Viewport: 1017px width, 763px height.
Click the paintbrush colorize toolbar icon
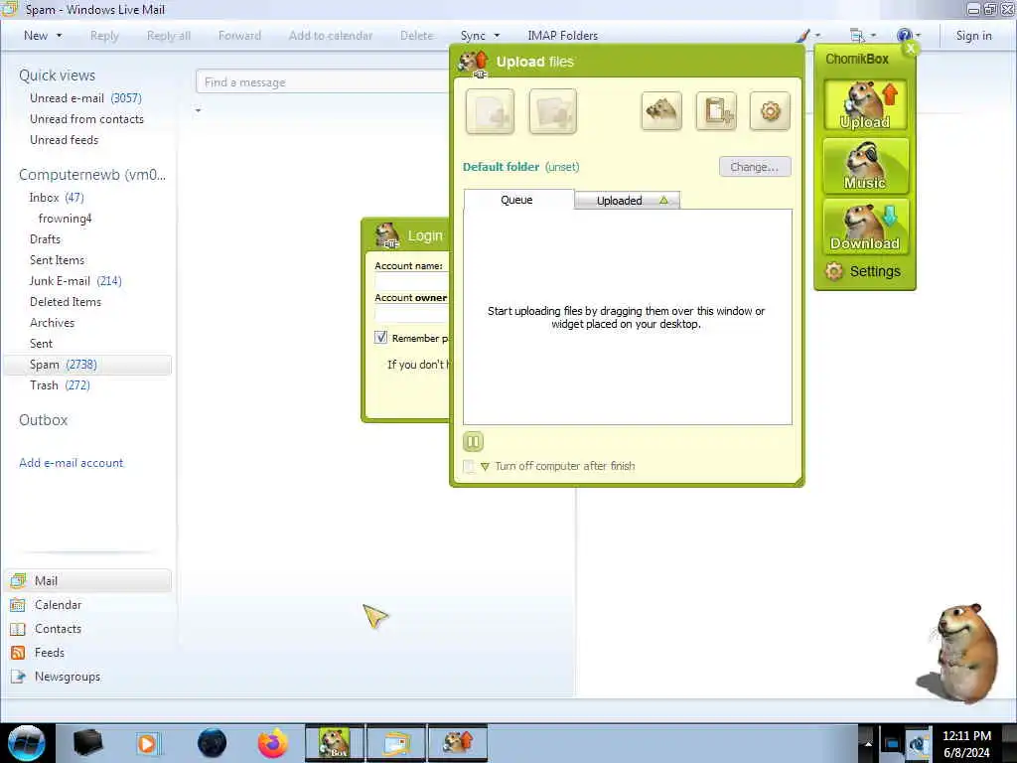pos(802,36)
